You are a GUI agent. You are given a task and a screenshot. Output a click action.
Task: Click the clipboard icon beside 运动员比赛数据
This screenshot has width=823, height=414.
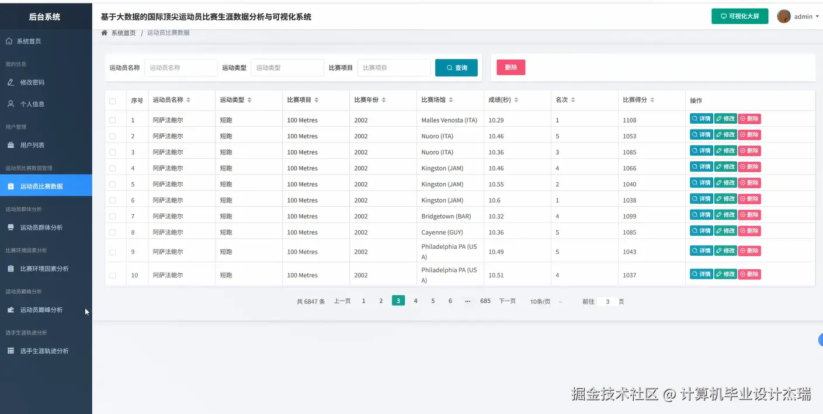click(11, 186)
